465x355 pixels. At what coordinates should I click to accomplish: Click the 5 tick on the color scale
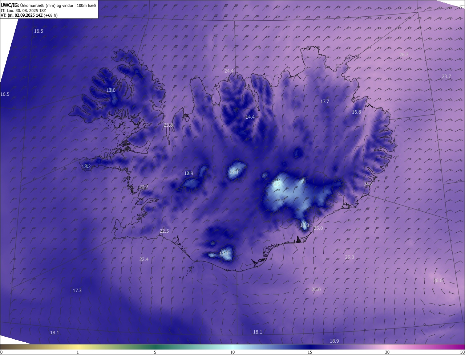click(155, 352)
